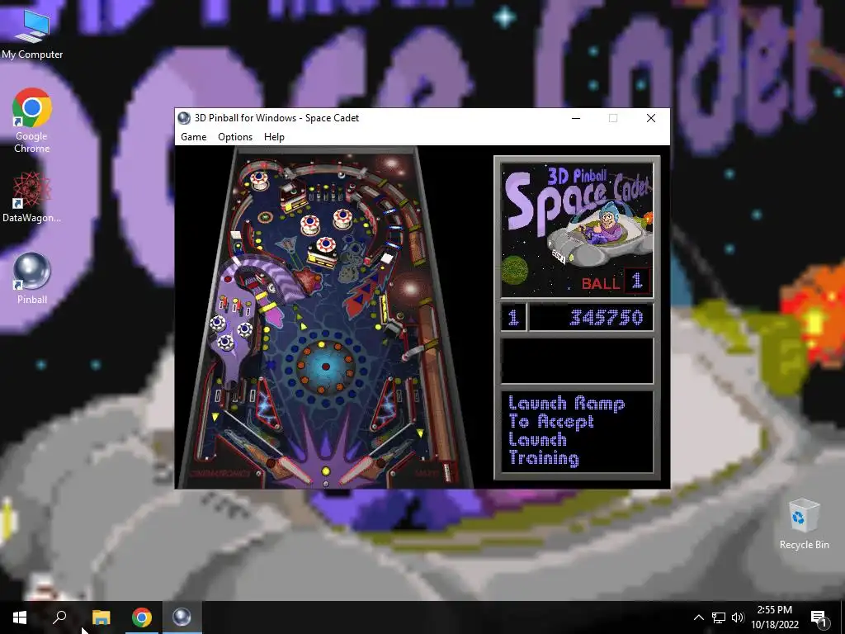Viewport: 845px width, 634px height.
Task: Open network status tray icon
Action: (x=719, y=617)
